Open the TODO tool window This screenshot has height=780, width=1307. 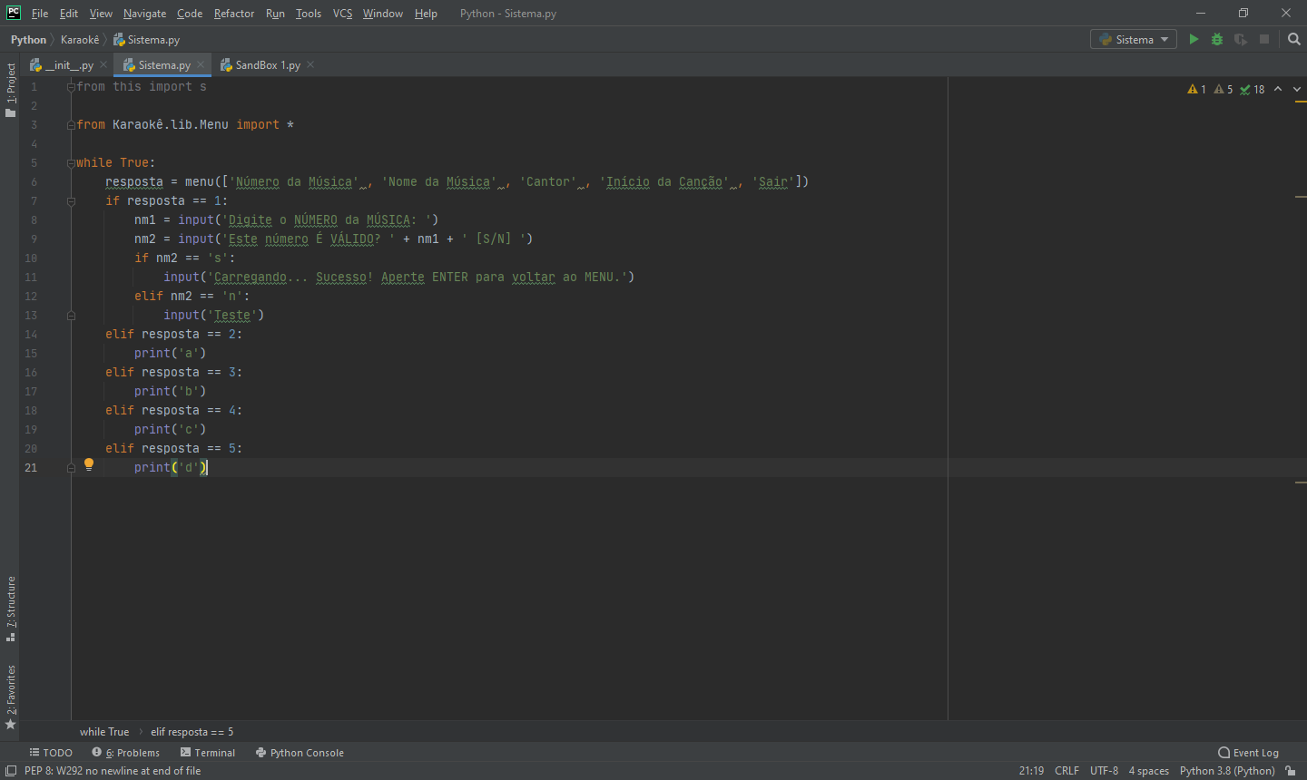(x=51, y=753)
